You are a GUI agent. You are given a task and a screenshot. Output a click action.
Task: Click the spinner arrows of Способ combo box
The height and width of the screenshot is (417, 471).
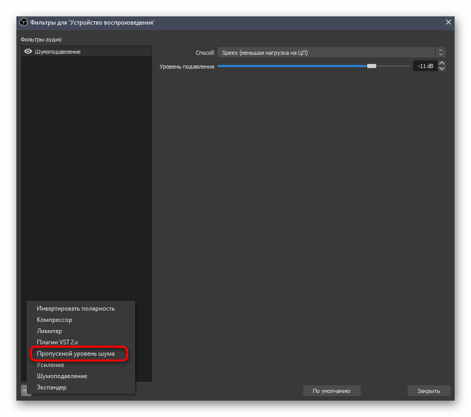[x=441, y=53]
